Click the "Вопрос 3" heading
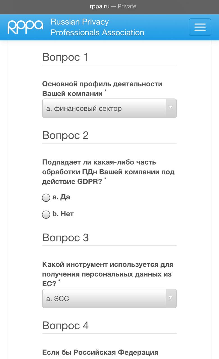The height and width of the screenshot is (359, 219). [x=65, y=238]
